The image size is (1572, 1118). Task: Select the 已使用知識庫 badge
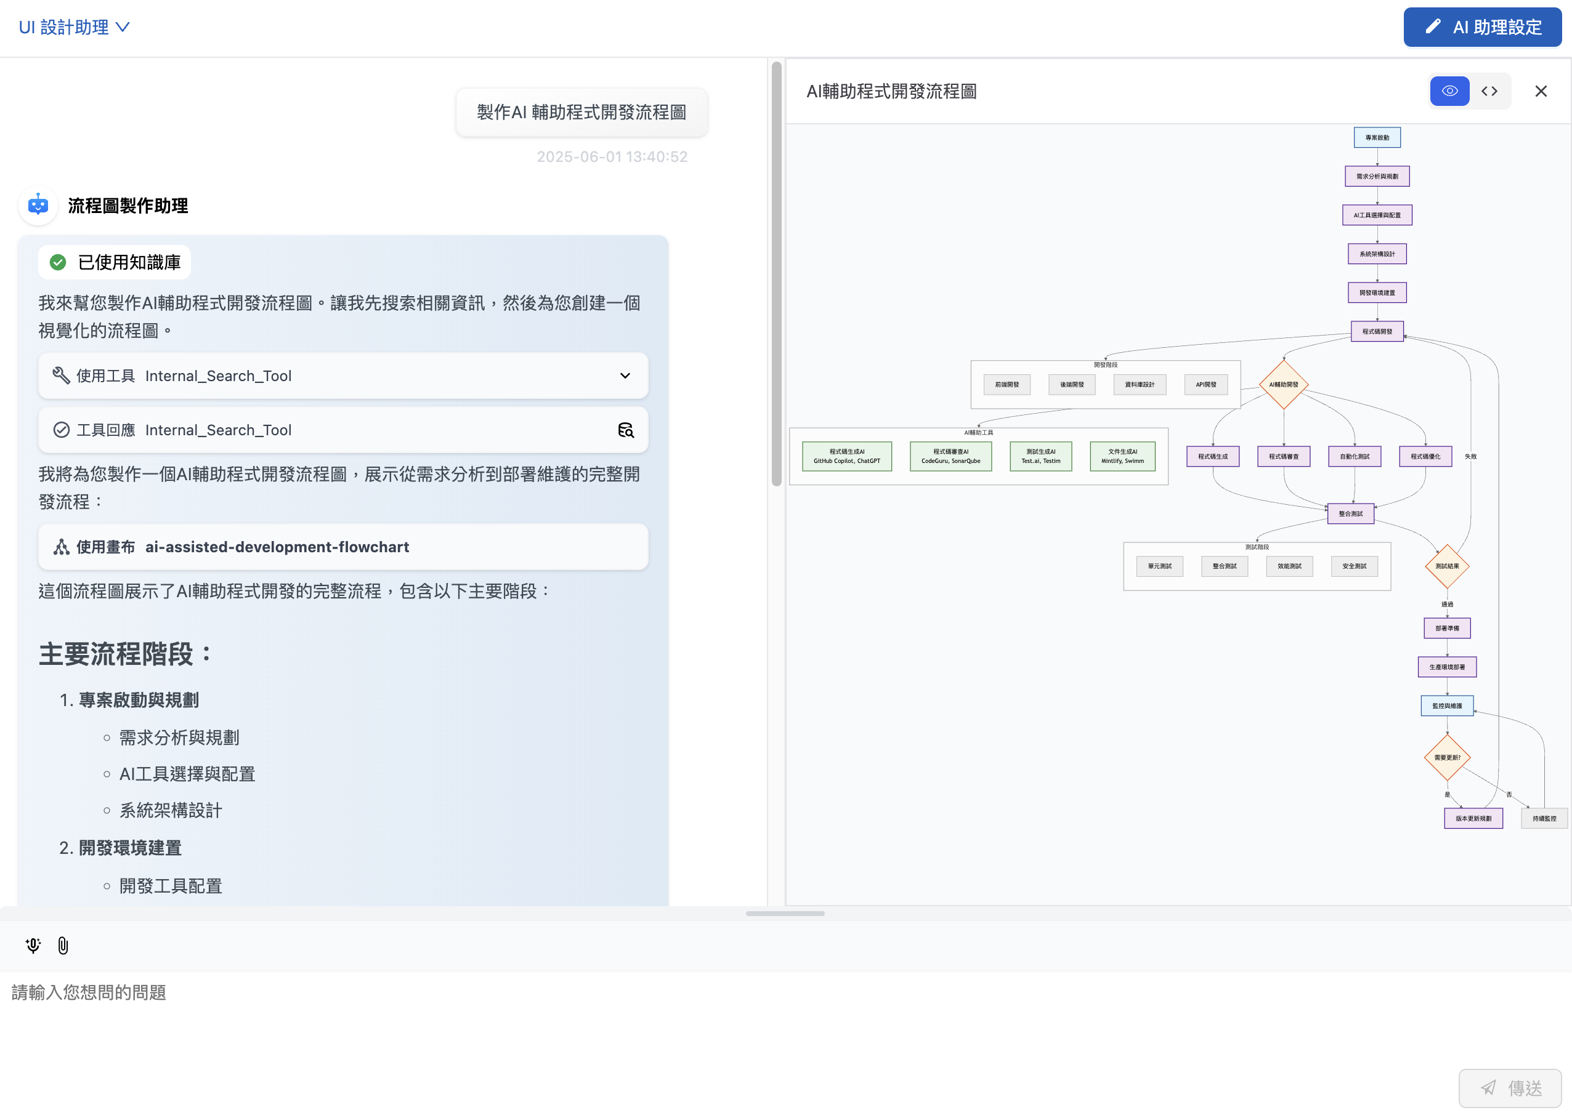114,262
